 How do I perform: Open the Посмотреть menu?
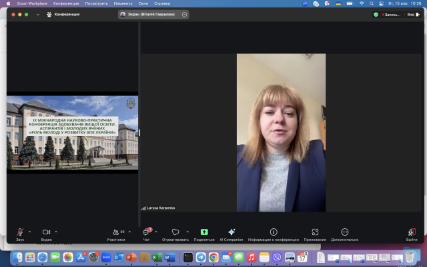[x=96, y=3]
